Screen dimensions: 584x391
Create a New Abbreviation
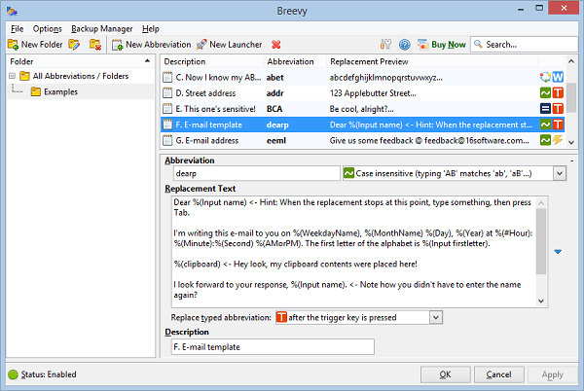[152, 45]
